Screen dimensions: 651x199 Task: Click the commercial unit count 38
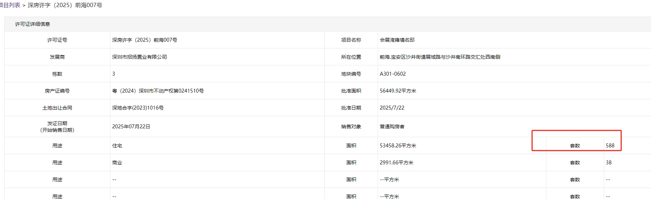coord(608,163)
